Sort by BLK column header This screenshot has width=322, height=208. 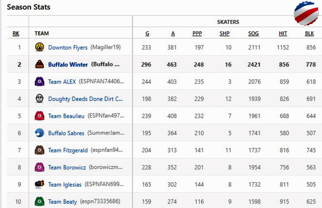click(309, 33)
